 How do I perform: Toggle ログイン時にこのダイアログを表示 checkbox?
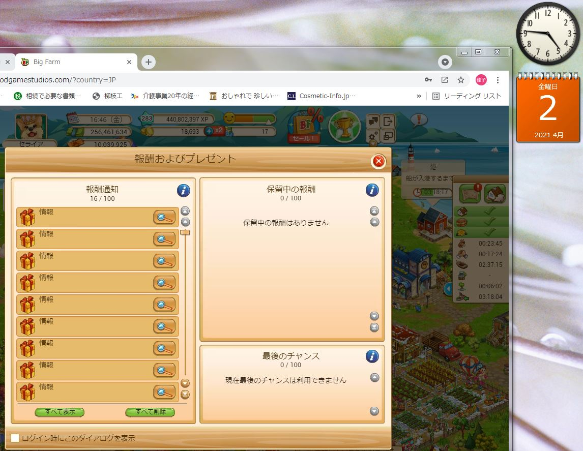[x=15, y=438]
